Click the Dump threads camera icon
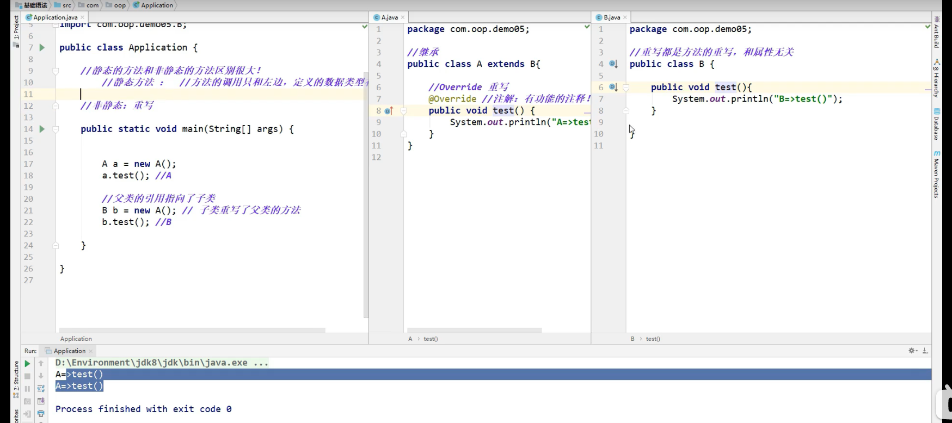This screenshot has width=952, height=423. (x=27, y=401)
